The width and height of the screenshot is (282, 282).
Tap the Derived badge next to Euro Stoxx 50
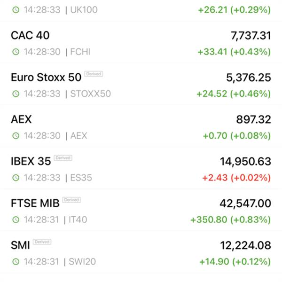click(x=94, y=74)
